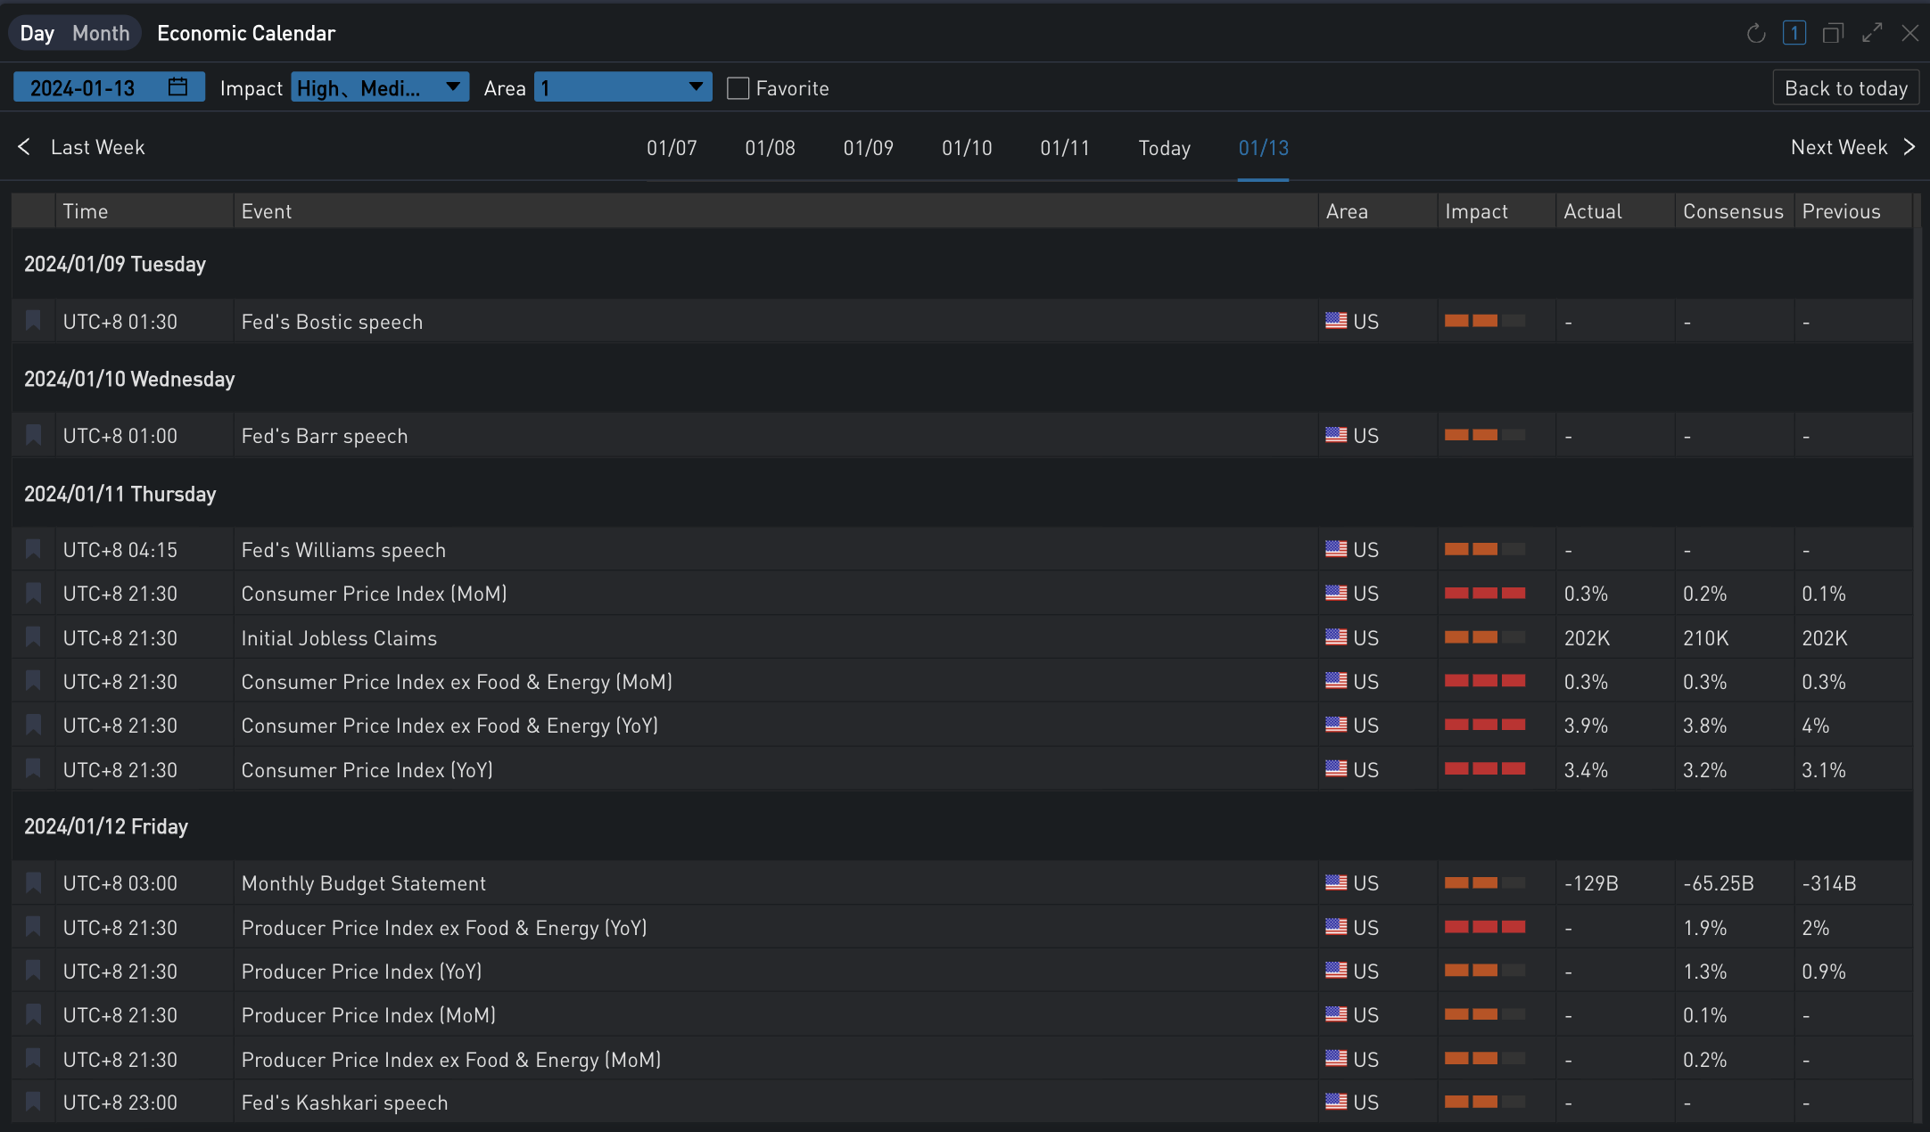Click the expand to fullscreen icon

pyautogui.click(x=1872, y=34)
